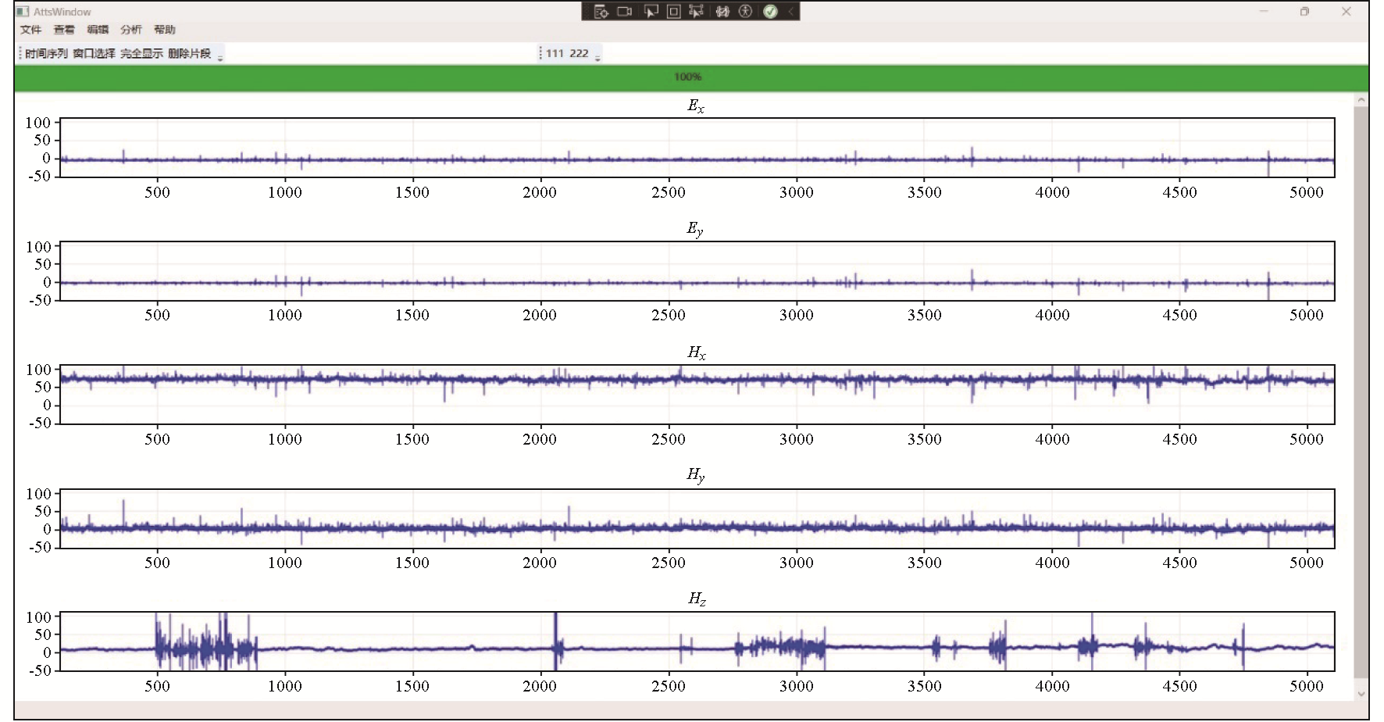
Task: Click the camera-shaped icon in debug toolbar
Action: [625, 11]
